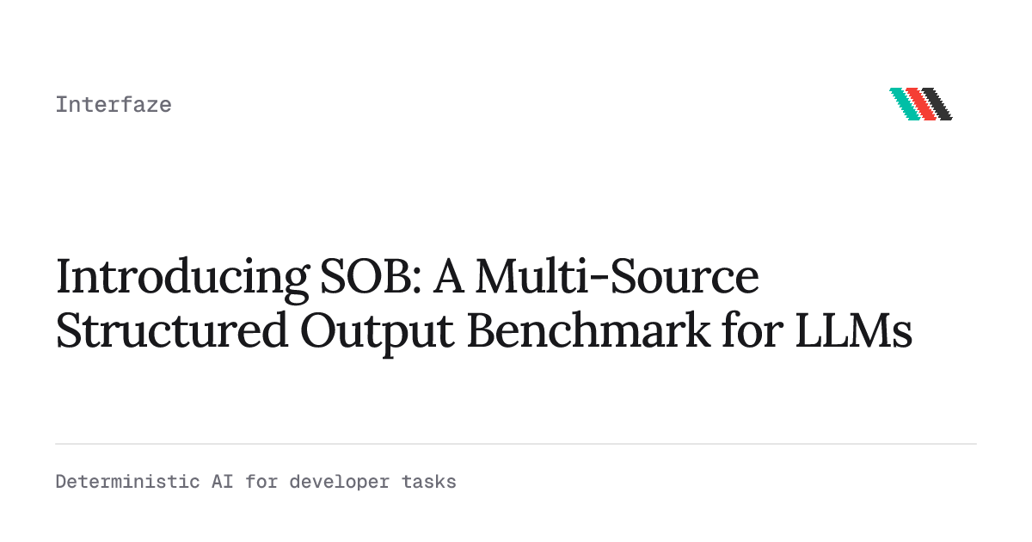Image resolution: width=1032 pixels, height=542 pixels.
Task: Click the word "tasks" in the tagline
Action: 428,482
